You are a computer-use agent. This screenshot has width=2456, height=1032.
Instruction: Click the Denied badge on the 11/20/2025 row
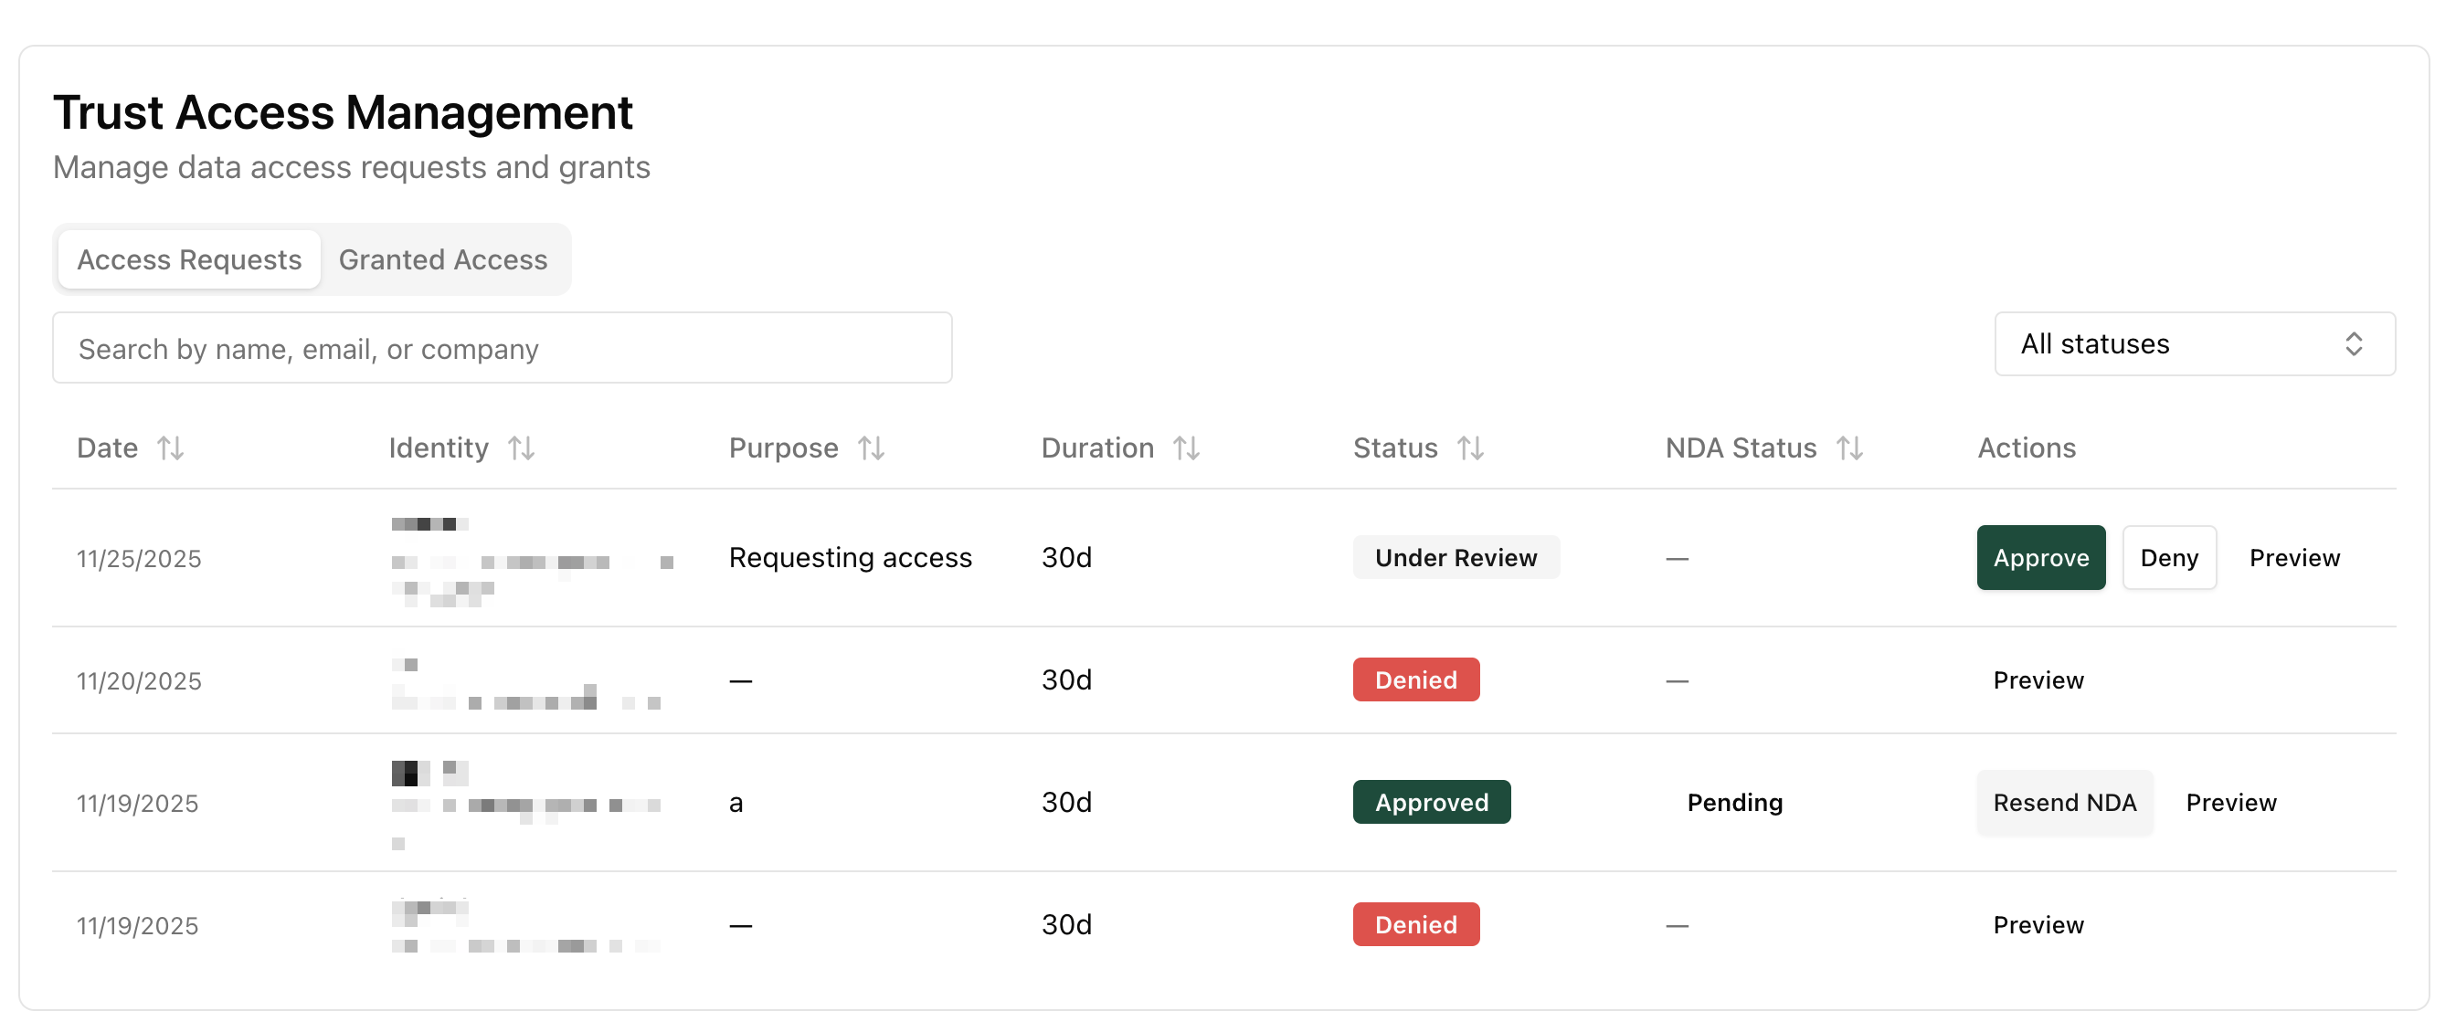tap(1416, 679)
